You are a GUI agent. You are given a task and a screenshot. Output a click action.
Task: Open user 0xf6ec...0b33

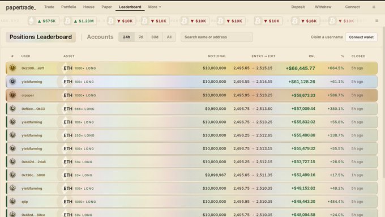33,109
